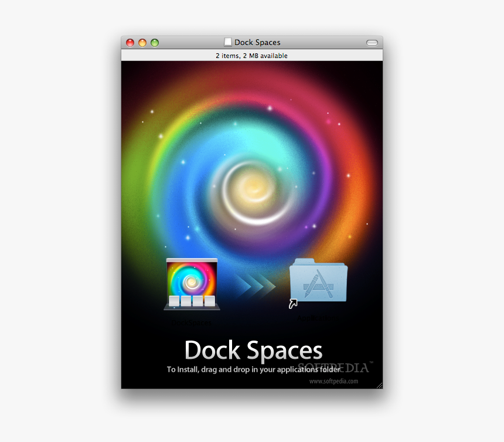Zoom the window using the green button

(x=155, y=43)
